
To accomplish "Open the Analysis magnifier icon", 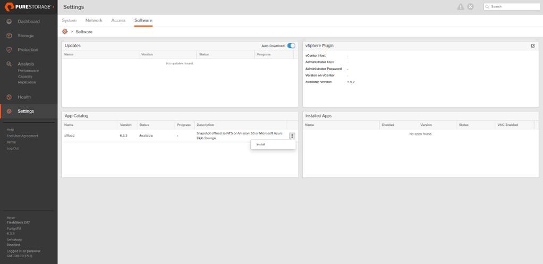I will pyautogui.click(x=10, y=64).
